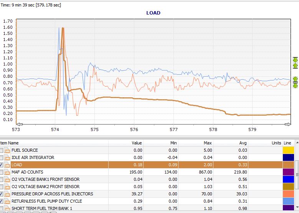The image size is (299, 213).
Task: Open the indigo swatch for SHORT TERM FUEL TRIM
Action: (x=288, y=208)
